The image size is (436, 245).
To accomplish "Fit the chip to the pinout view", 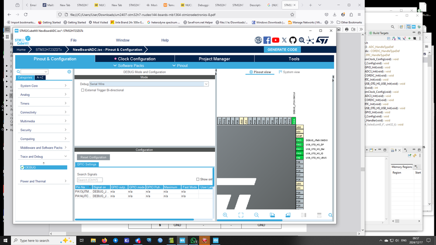I will point(241,215).
